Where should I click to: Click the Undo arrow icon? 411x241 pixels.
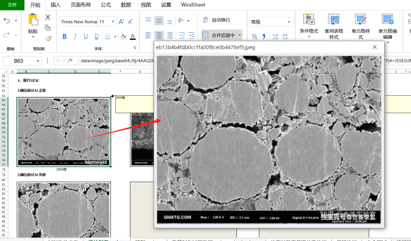click(x=7, y=21)
